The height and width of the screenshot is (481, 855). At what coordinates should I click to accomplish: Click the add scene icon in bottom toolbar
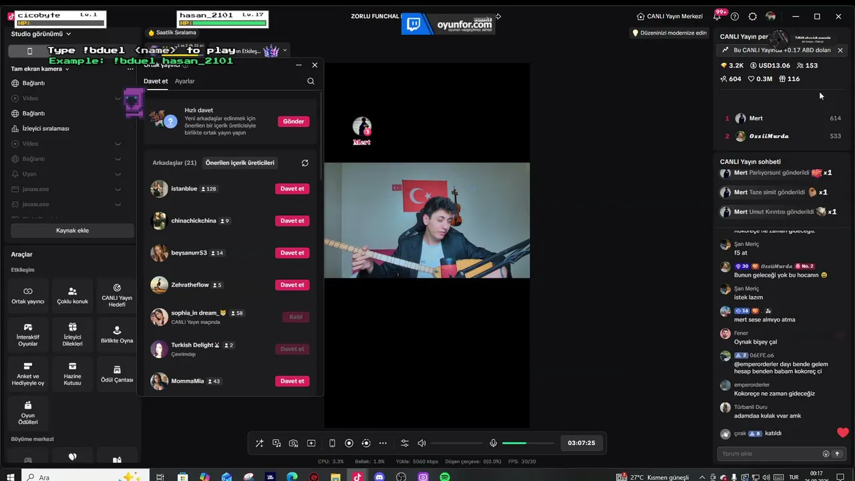point(311,443)
